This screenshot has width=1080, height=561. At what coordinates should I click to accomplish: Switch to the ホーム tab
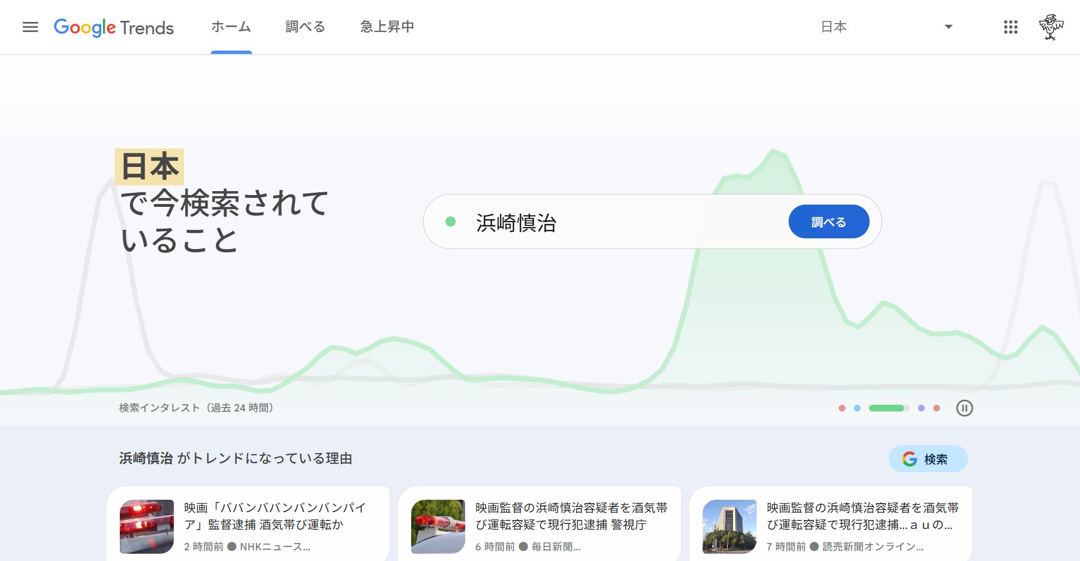pyautogui.click(x=231, y=27)
